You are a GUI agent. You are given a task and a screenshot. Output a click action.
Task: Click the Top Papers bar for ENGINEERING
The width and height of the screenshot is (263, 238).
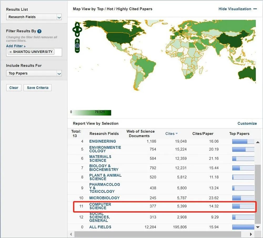tap(243, 141)
